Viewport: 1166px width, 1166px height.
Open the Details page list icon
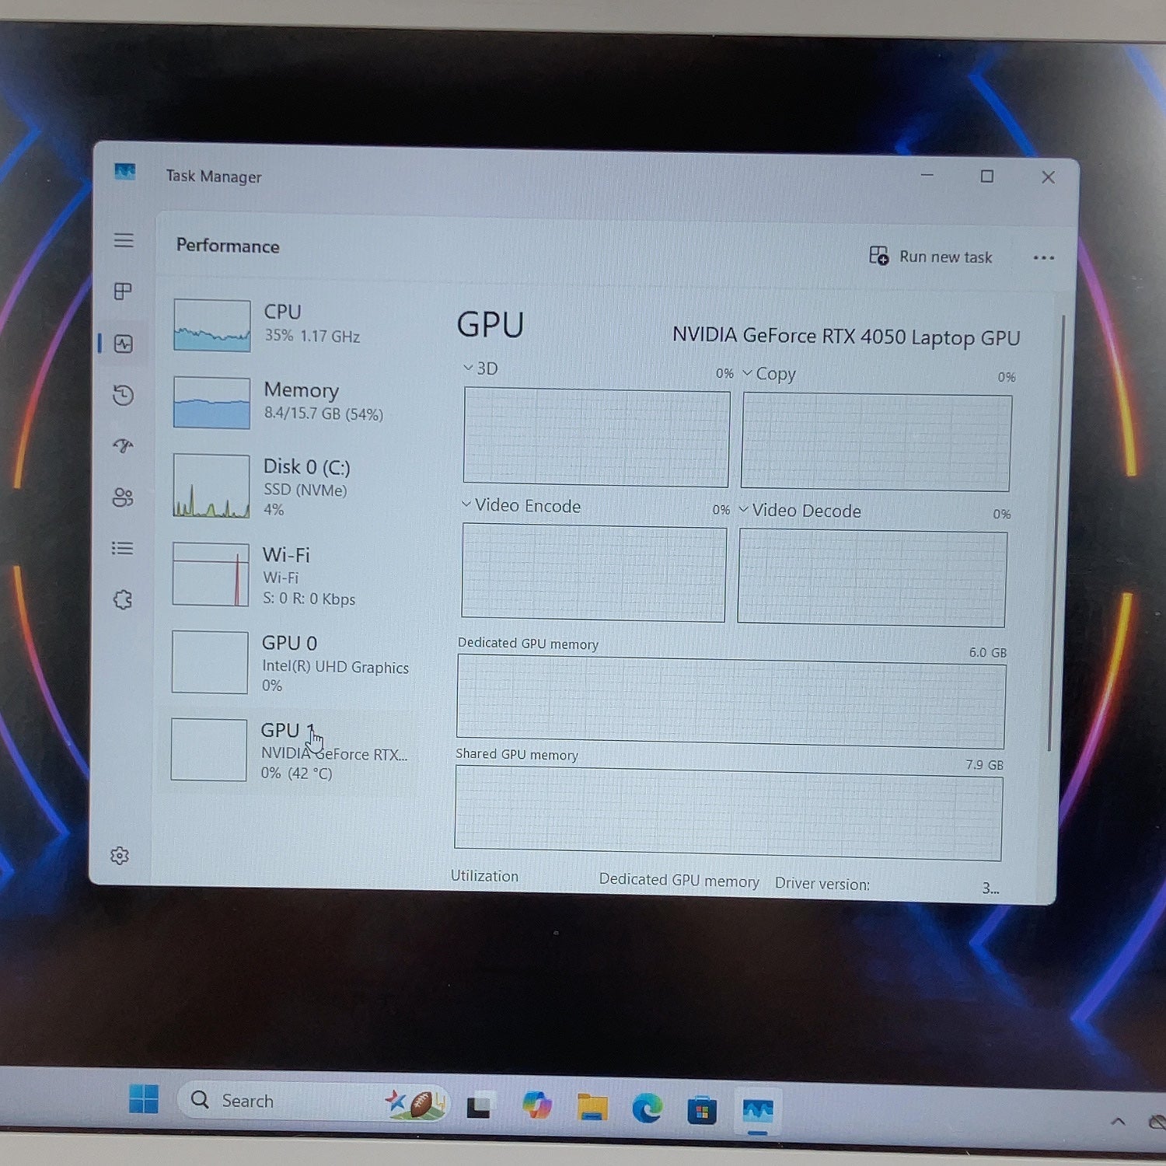pyautogui.click(x=122, y=549)
